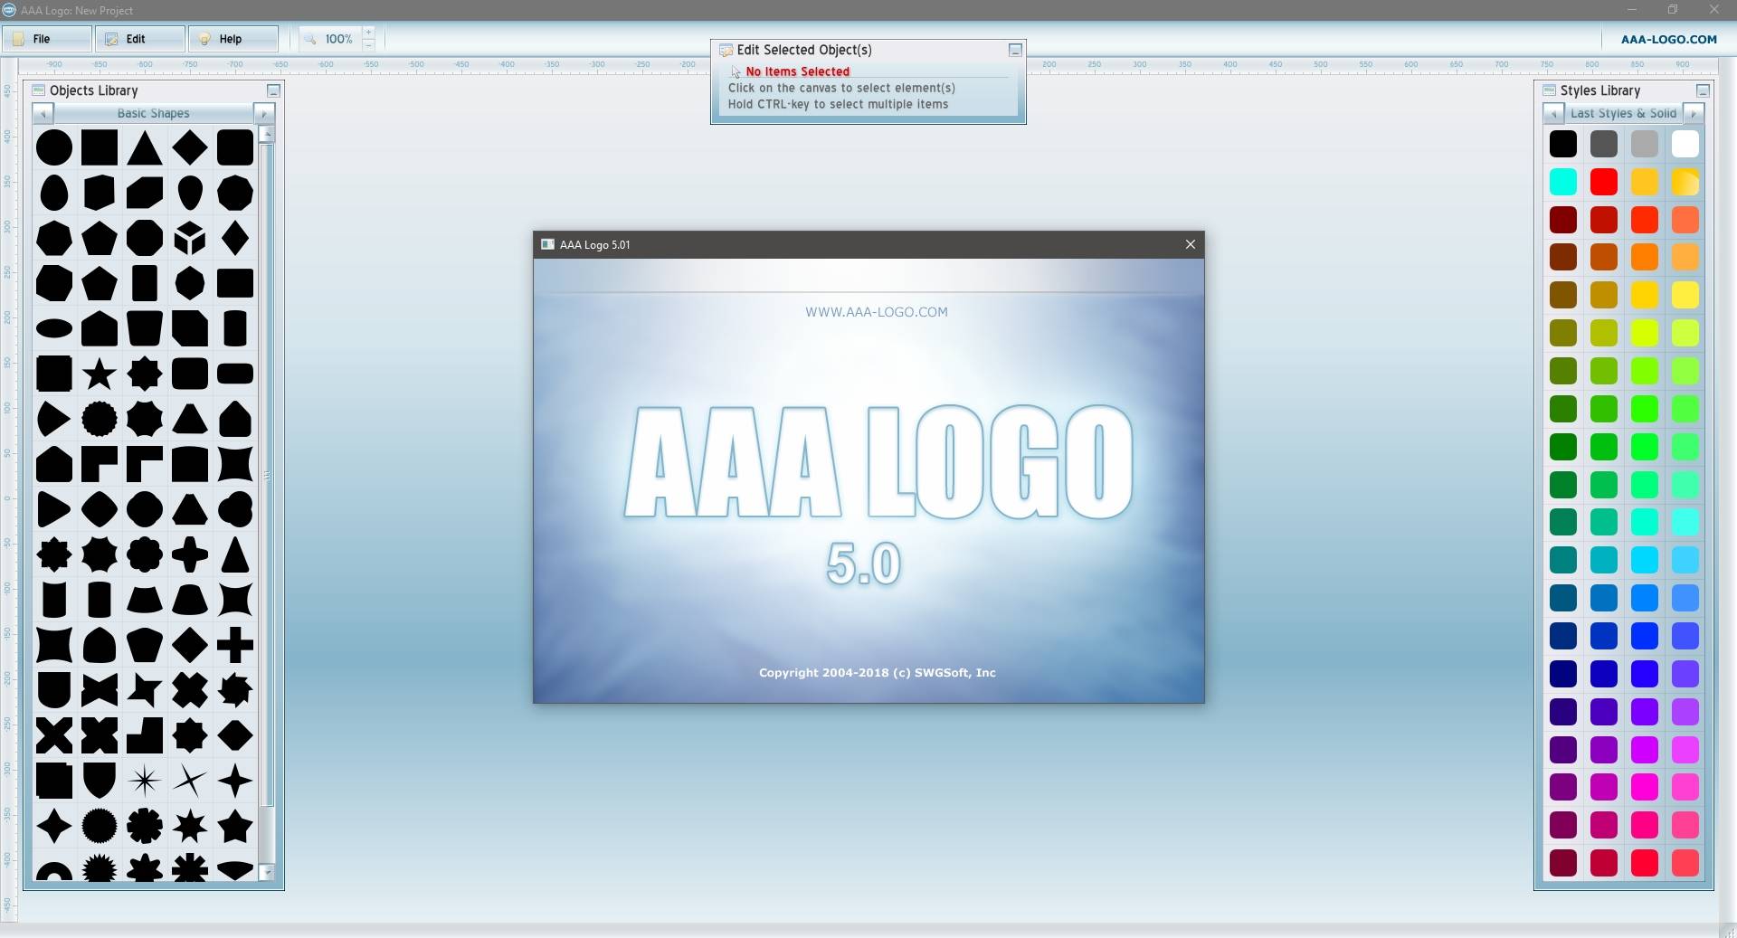Collapse the Edit Selected Object(s) panel

point(1015,50)
